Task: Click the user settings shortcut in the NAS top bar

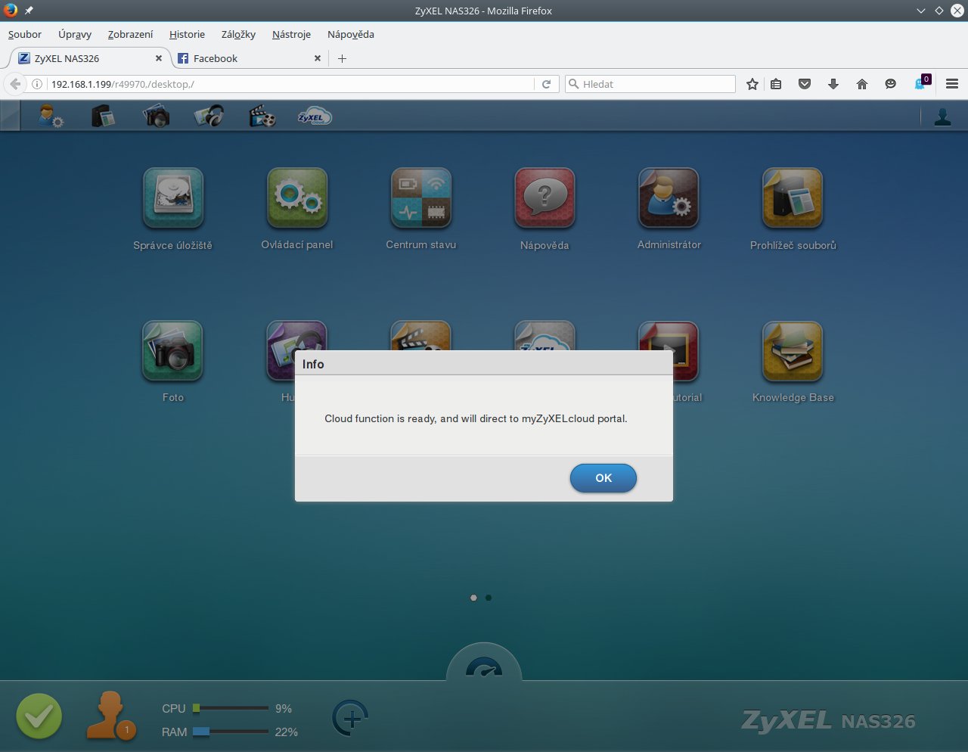Action: 51,116
